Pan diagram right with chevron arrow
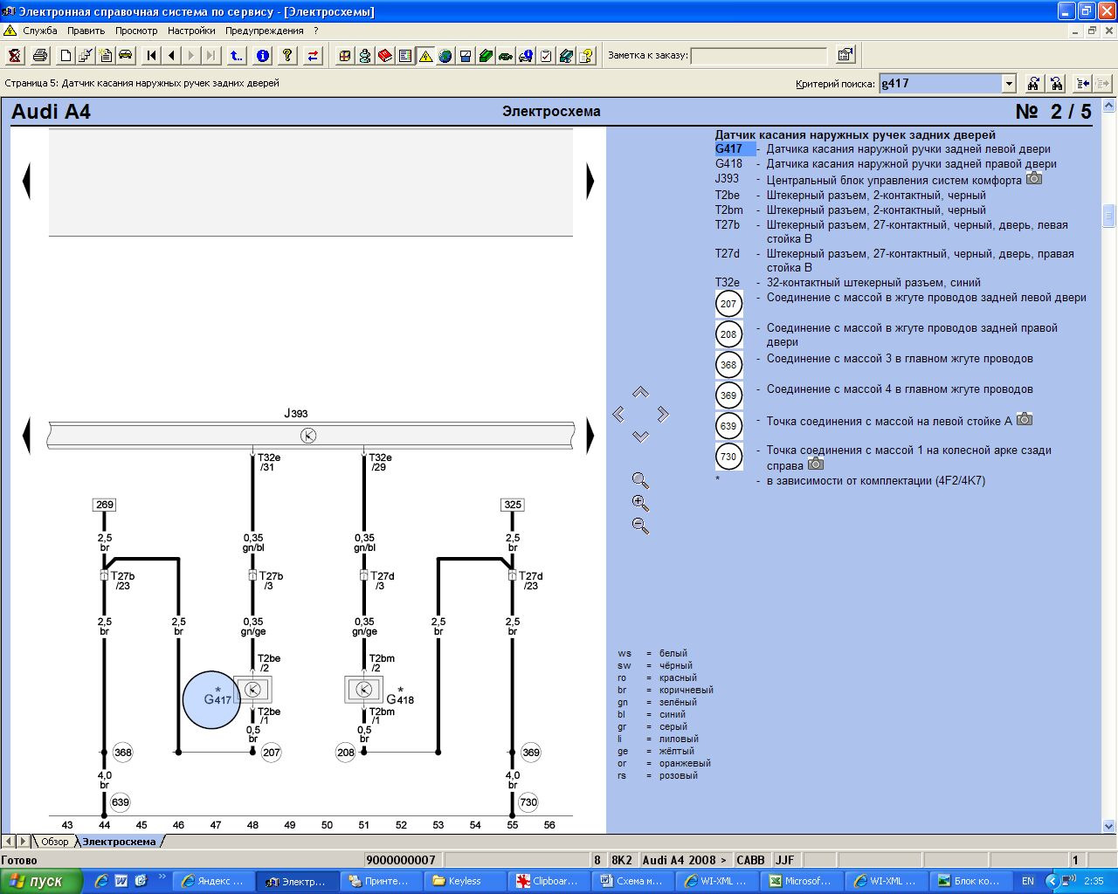Viewport: 1118px width, 894px height. point(663,414)
